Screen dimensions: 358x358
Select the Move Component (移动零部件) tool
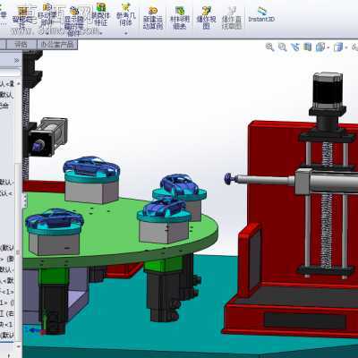pos(47,15)
